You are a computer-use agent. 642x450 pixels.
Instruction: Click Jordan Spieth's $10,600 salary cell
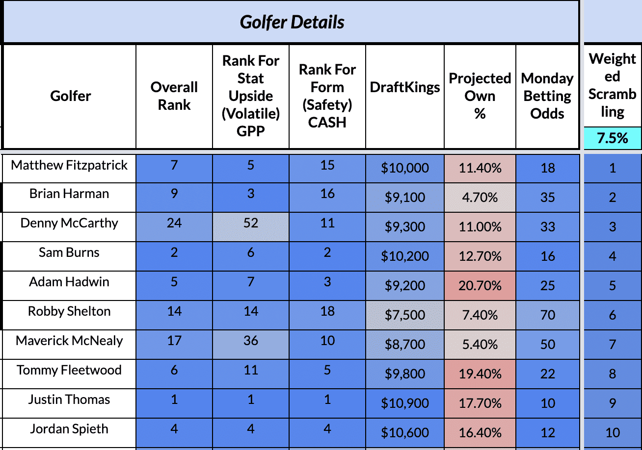coord(405,433)
